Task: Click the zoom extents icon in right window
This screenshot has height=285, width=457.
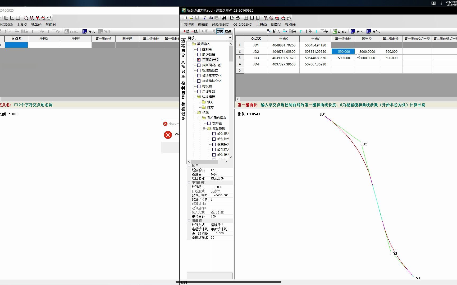Action: click(x=266, y=18)
